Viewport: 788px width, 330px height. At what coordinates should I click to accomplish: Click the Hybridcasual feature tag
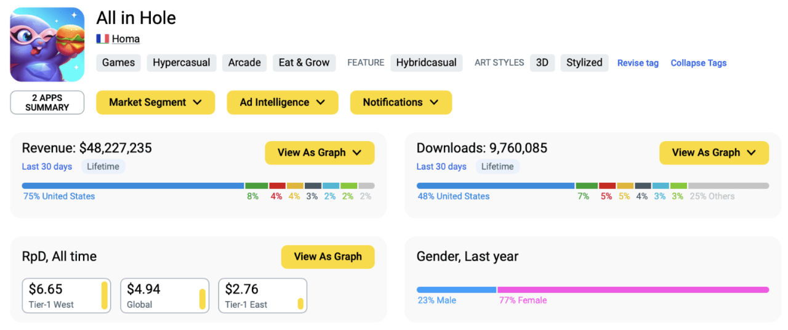point(426,63)
